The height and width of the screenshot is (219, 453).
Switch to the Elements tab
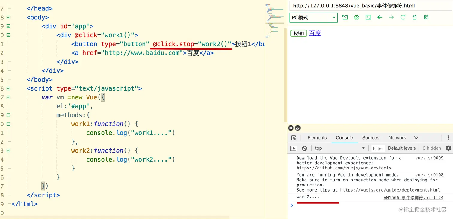317,138
